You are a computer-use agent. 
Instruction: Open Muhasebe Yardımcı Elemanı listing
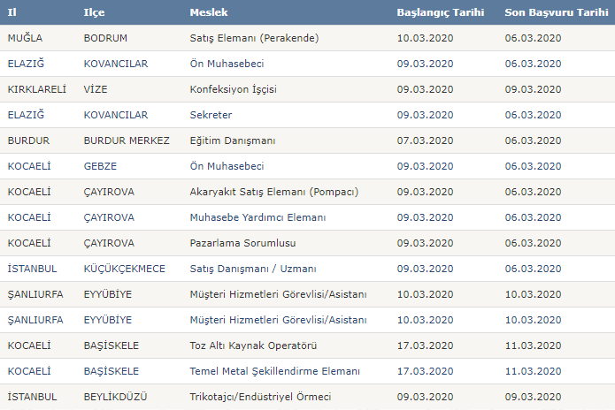[258, 217]
